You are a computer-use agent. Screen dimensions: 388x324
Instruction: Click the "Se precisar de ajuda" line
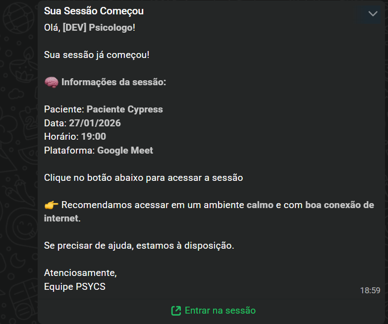(139, 246)
